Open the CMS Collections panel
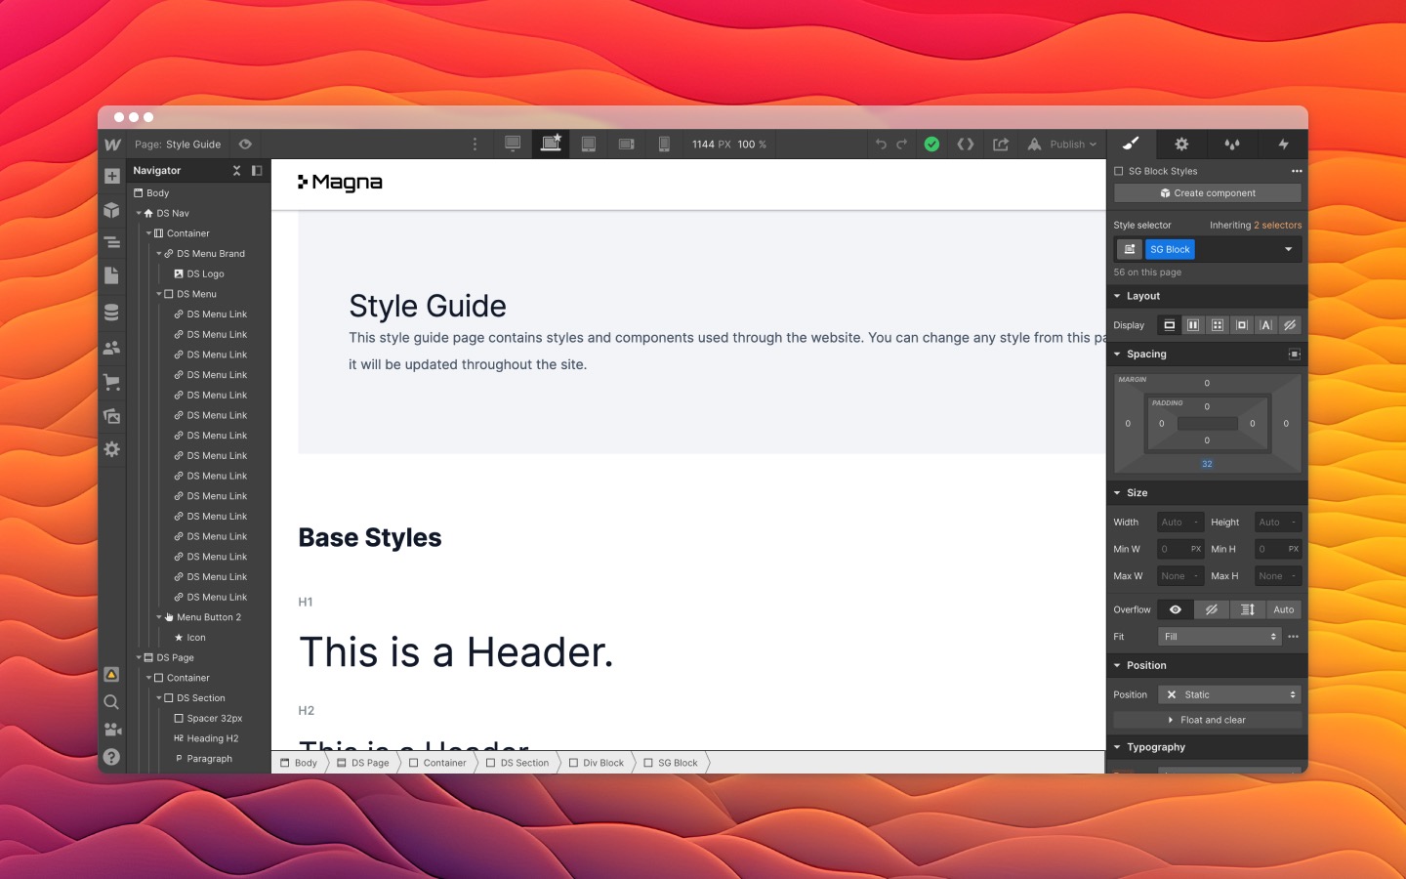 tap(111, 312)
